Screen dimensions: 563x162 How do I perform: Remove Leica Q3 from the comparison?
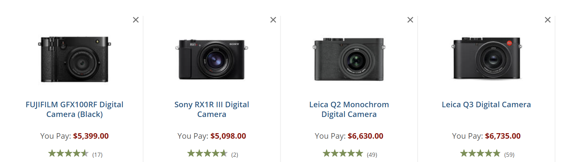pyautogui.click(x=548, y=20)
